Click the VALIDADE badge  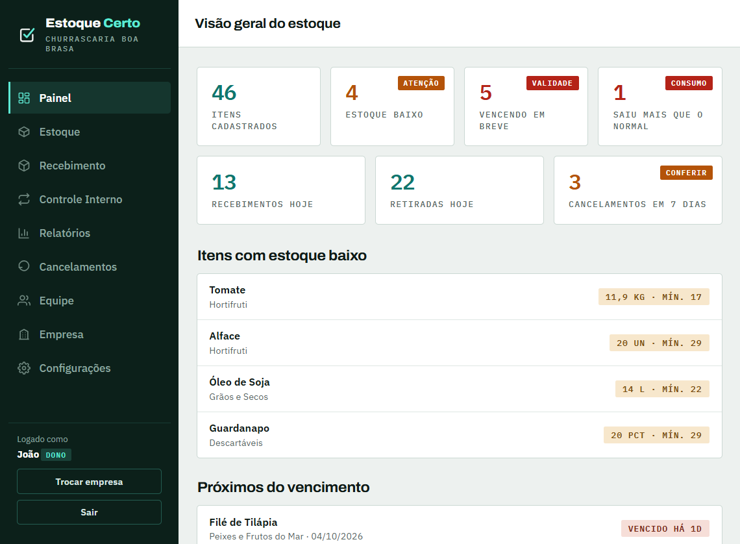point(552,83)
